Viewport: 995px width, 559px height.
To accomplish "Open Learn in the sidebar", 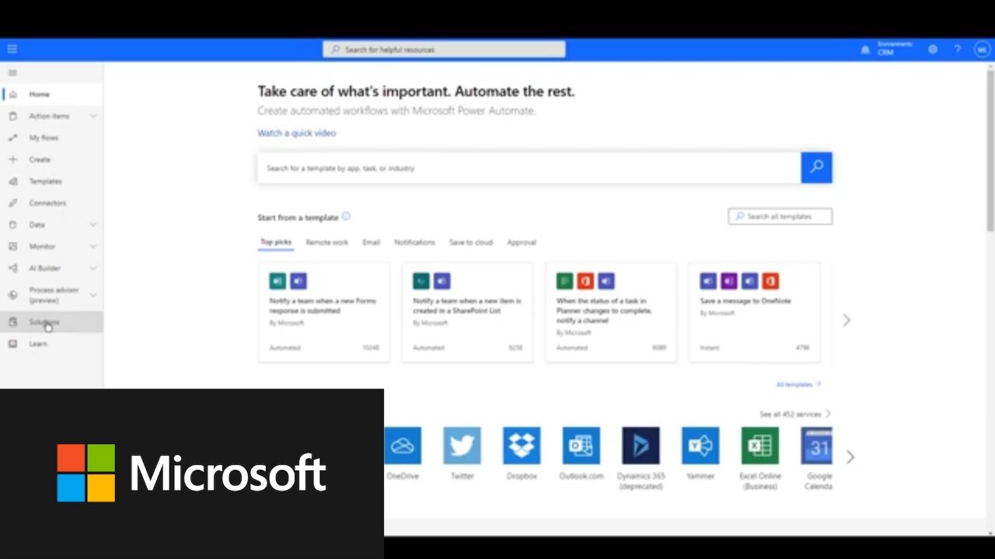I will point(51,343).
